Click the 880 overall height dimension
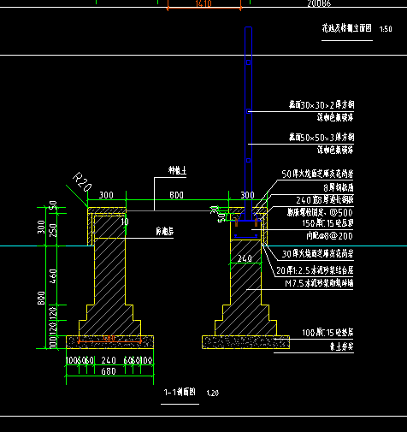This screenshot has width=407, height=432. click(x=41, y=298)
